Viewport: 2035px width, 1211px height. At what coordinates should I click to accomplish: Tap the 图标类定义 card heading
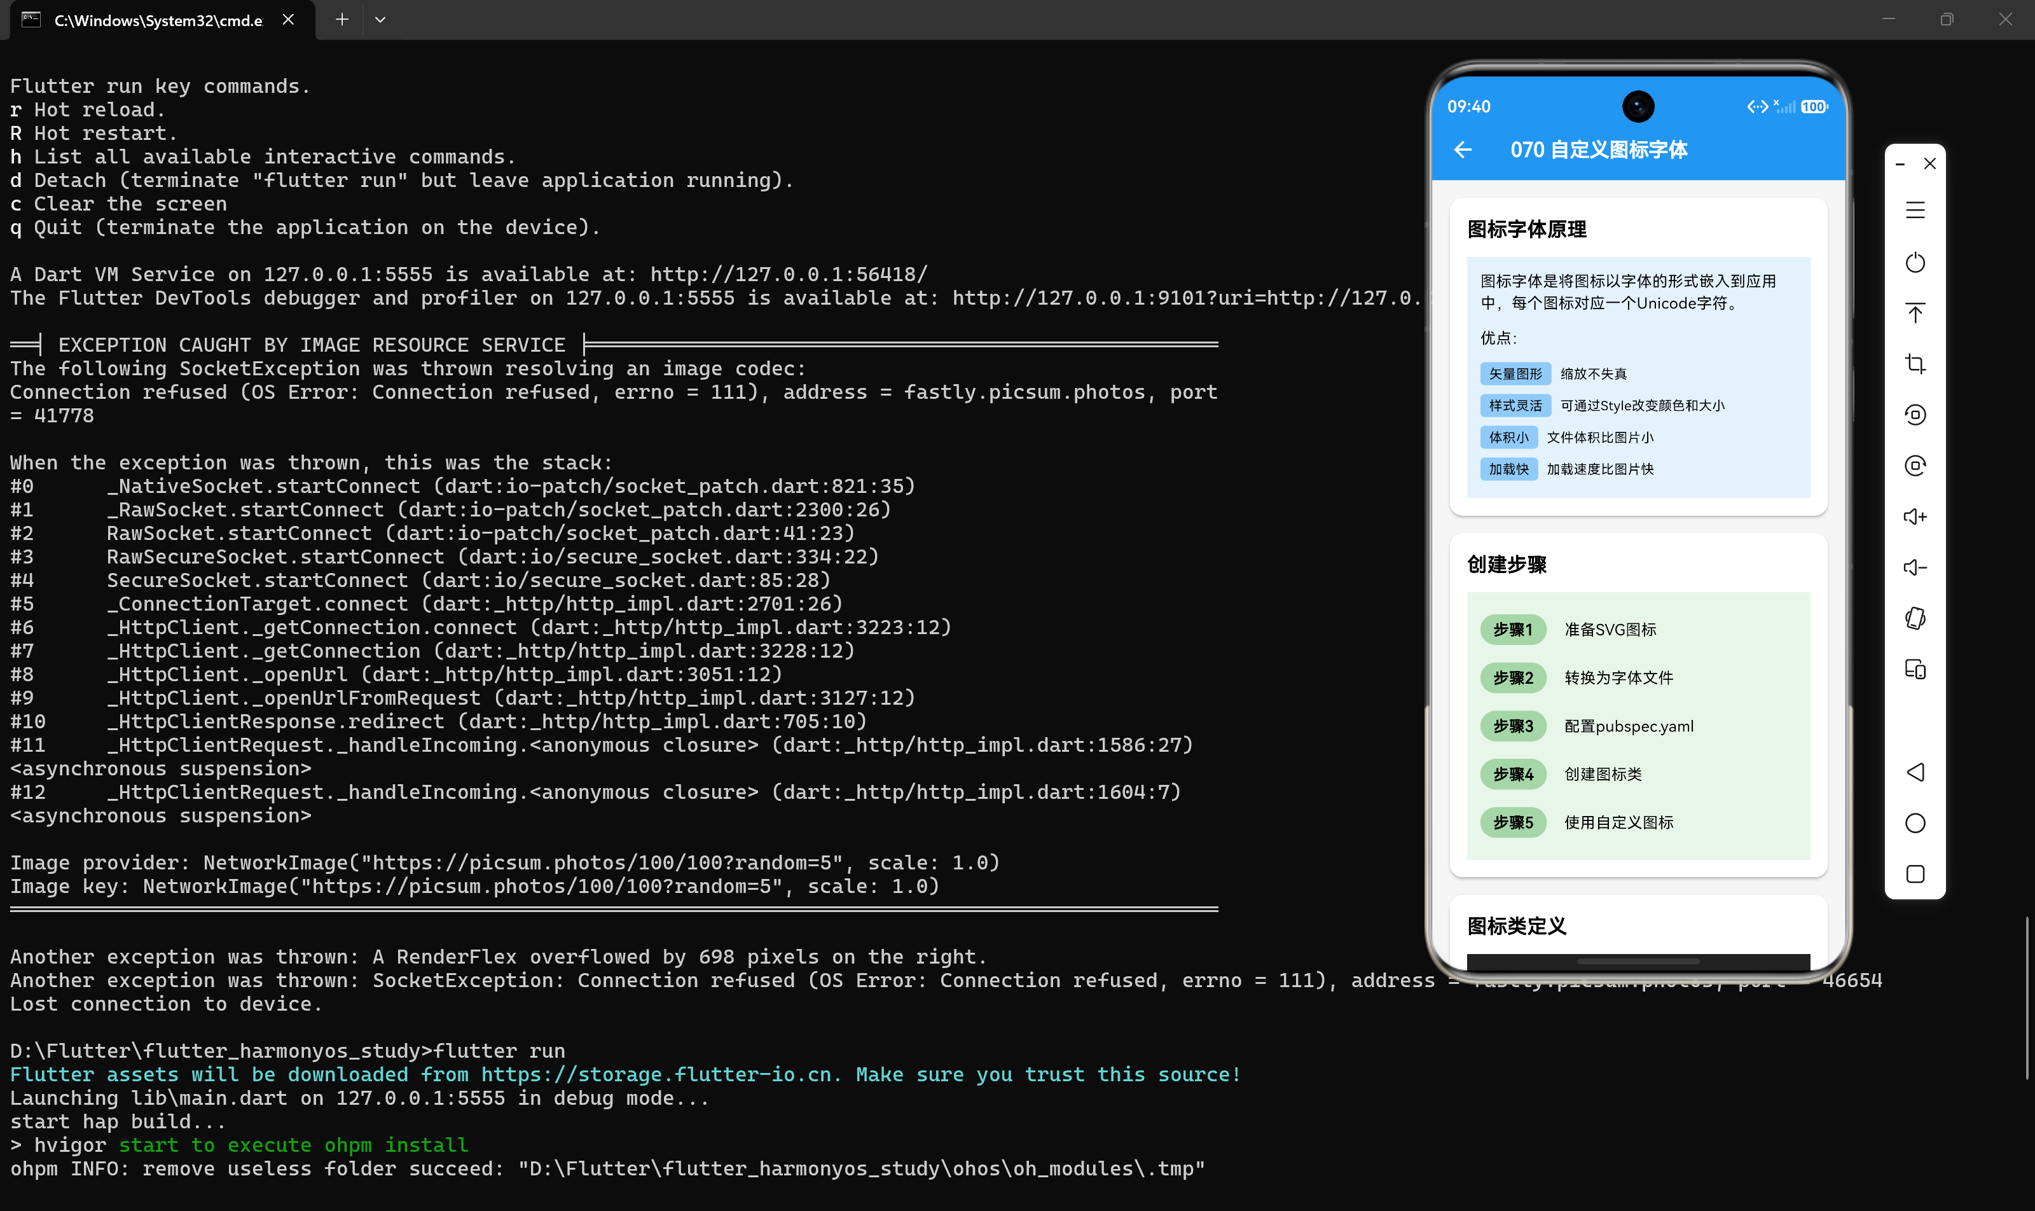pos(1516,926)
